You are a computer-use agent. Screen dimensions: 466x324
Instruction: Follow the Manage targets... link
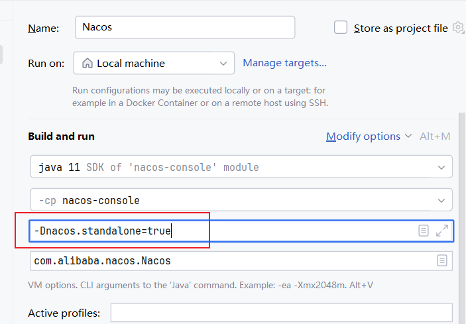click(x=284, y=63)
